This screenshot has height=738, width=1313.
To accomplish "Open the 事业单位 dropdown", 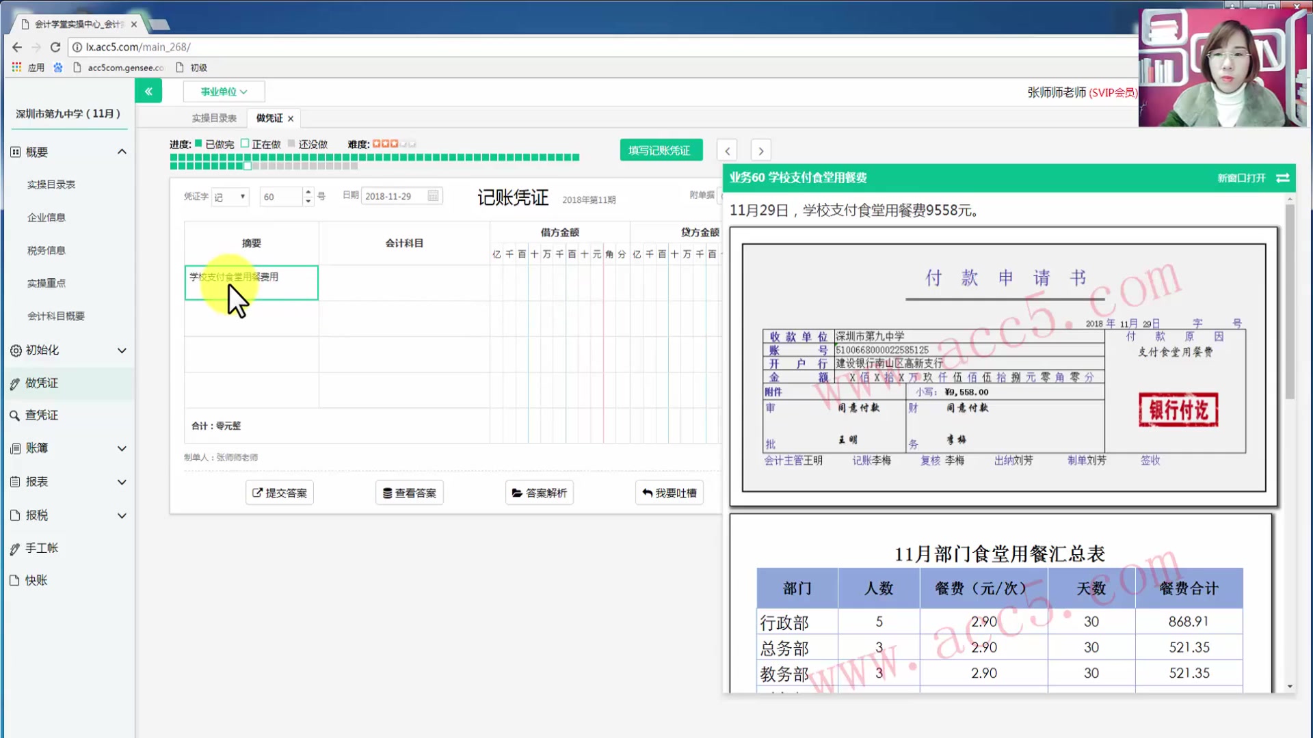I will tap(224, 91).
